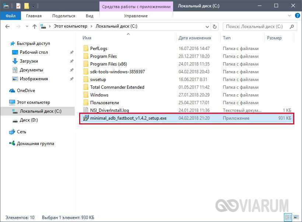The image size is (302, 222).
Task: Click the Properties icon in quick access toolbar
Action: click(18, 6)
